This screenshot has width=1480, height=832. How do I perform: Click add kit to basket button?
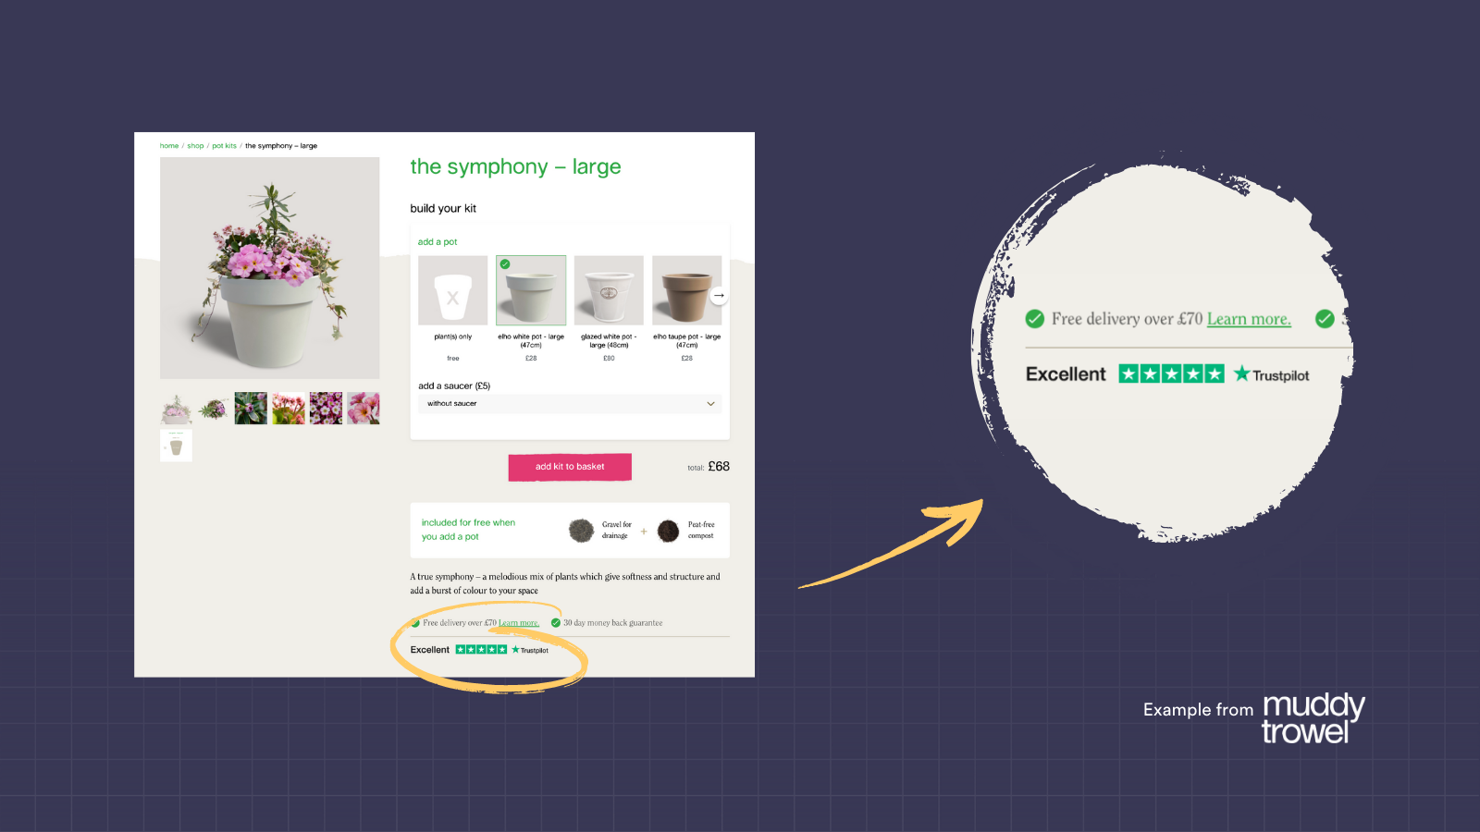pyautogui.click(x=570, y=467)
